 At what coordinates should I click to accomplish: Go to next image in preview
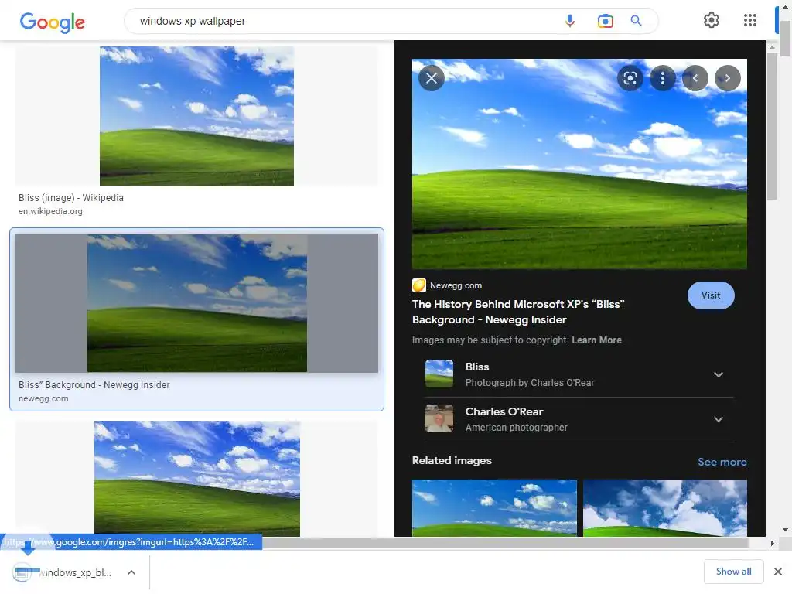coord(727,78)
